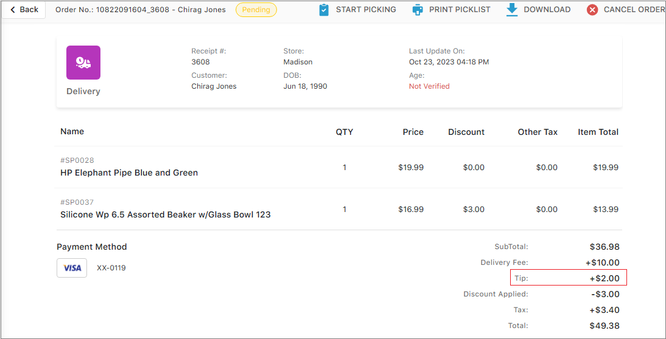666x339 pixels.
Task: Click the highlighted Tip amount row
Action: [x=568, y=278]
